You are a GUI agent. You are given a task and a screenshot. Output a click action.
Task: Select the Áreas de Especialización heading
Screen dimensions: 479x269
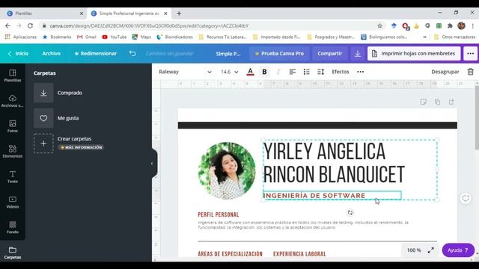(x=230, y=254)
